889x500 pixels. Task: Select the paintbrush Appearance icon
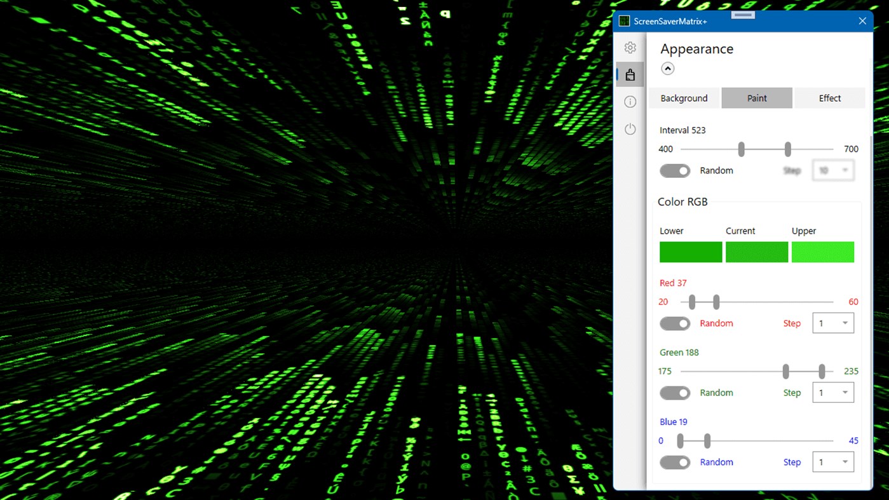click(630, 74)
